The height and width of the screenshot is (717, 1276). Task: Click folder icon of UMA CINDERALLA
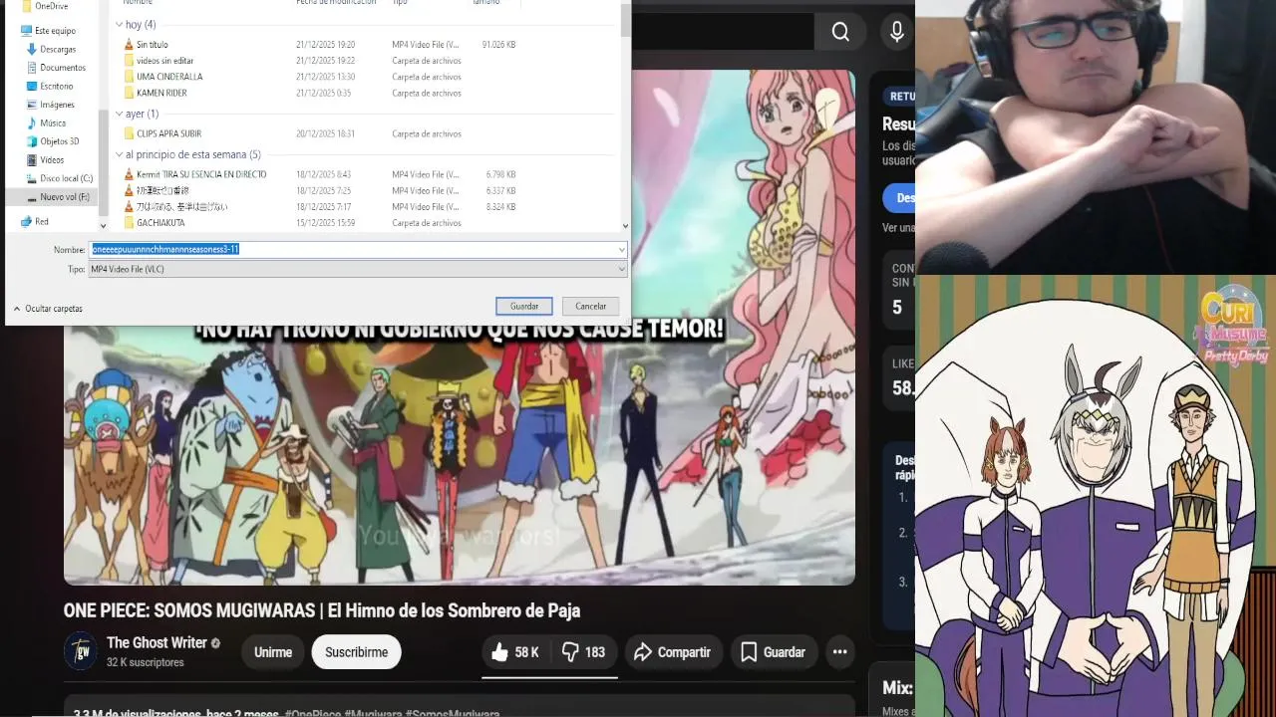(129, 77)
